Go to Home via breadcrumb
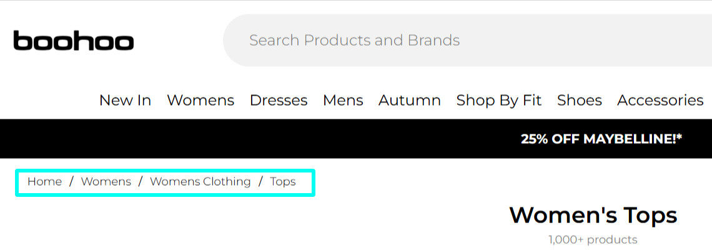Viewport: 712px width, 250px height. pos(44,182)
